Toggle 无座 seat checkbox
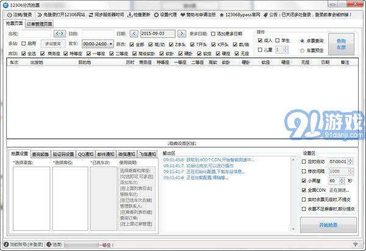 (237, 54)
